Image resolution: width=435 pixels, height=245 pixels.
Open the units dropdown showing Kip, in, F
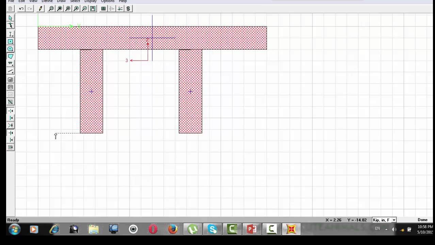pos(384,220)
